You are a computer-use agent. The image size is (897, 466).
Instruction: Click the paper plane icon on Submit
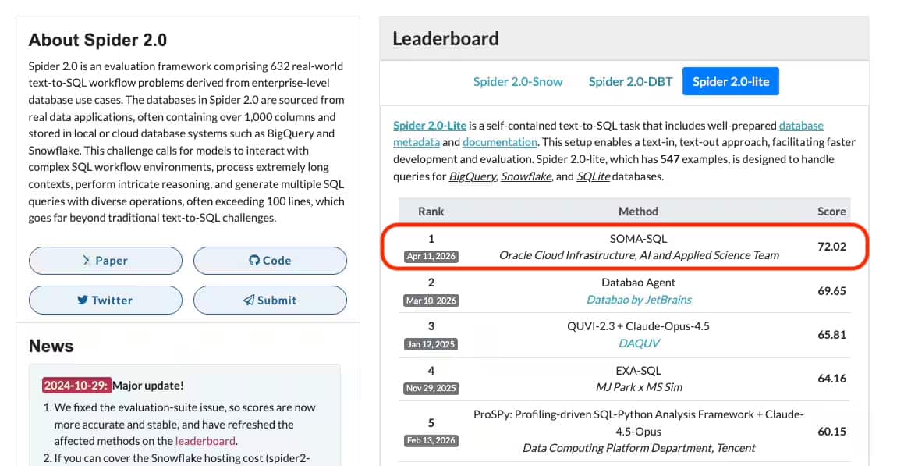[249, 300]
